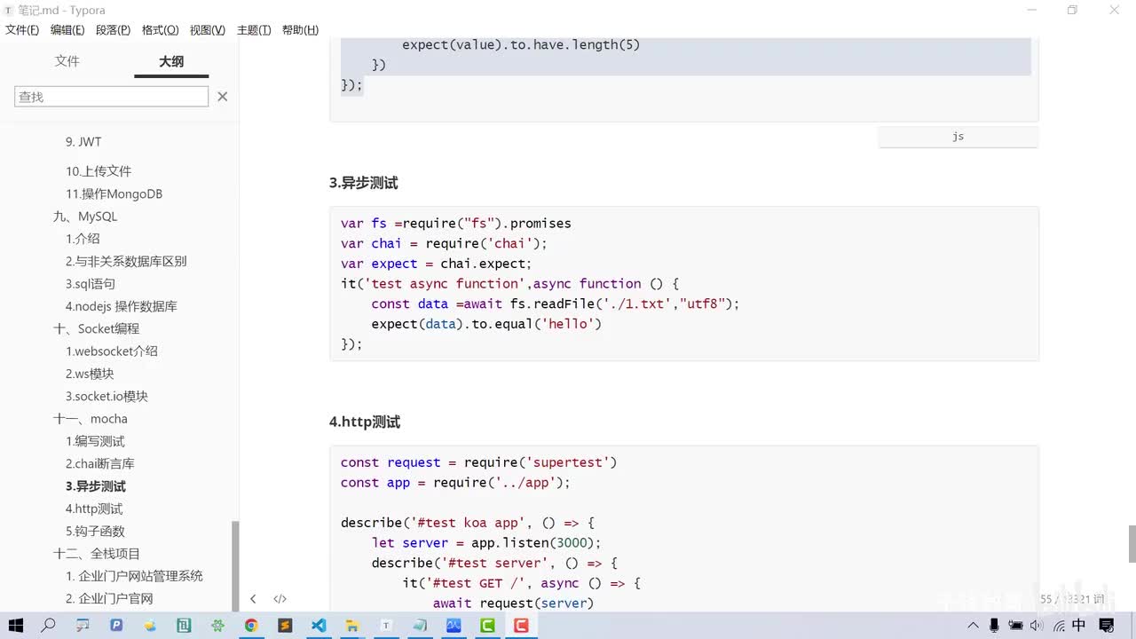This screenshot has height=639, width=1136.
Task: Go to the 九、MySQL section in outline
Action: point(85,217)
